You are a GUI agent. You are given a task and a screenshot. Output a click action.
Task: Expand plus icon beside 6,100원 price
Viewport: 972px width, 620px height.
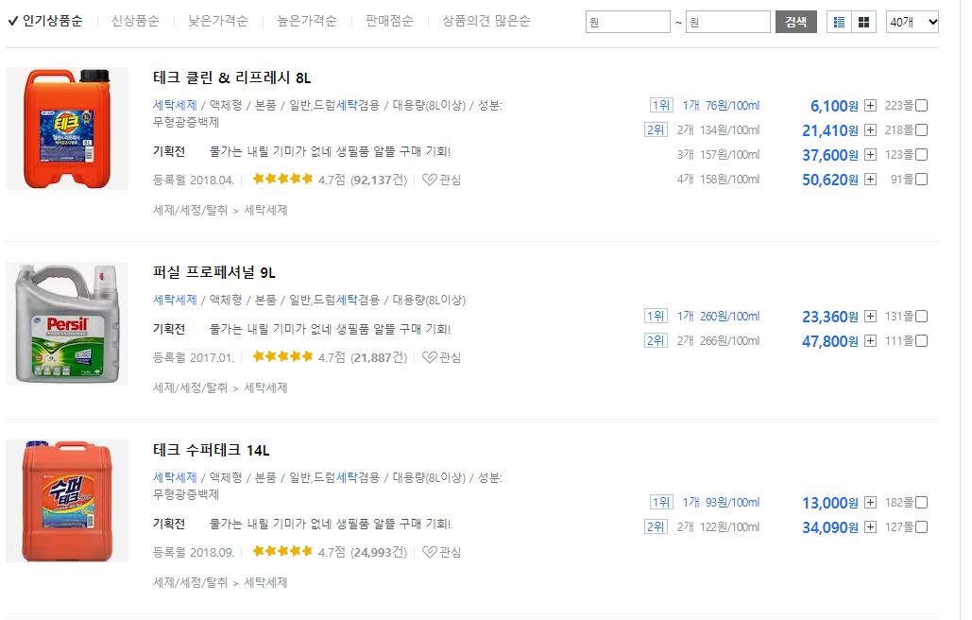tap(870, 106)
